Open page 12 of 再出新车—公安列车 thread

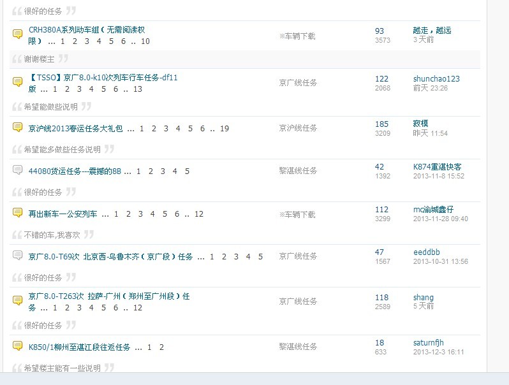(199, 214)
